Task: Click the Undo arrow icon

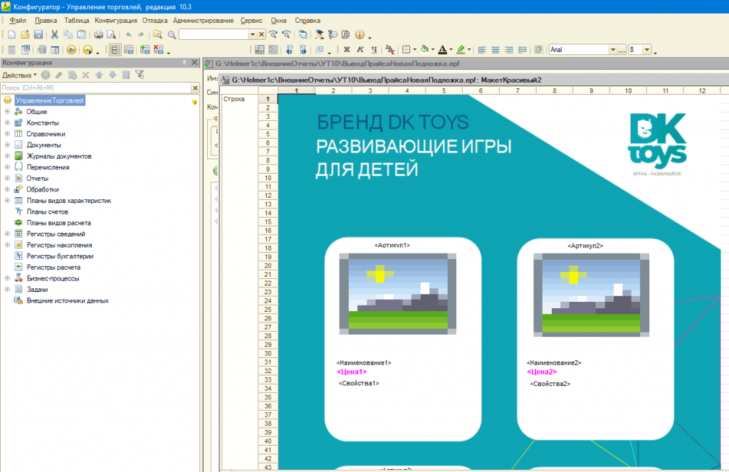Action: 128,34
